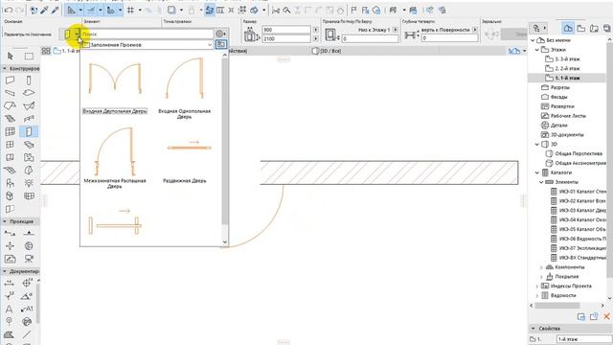The image size is (613, 345).
Task: Click the Undo icon
Action: point(9,11)
